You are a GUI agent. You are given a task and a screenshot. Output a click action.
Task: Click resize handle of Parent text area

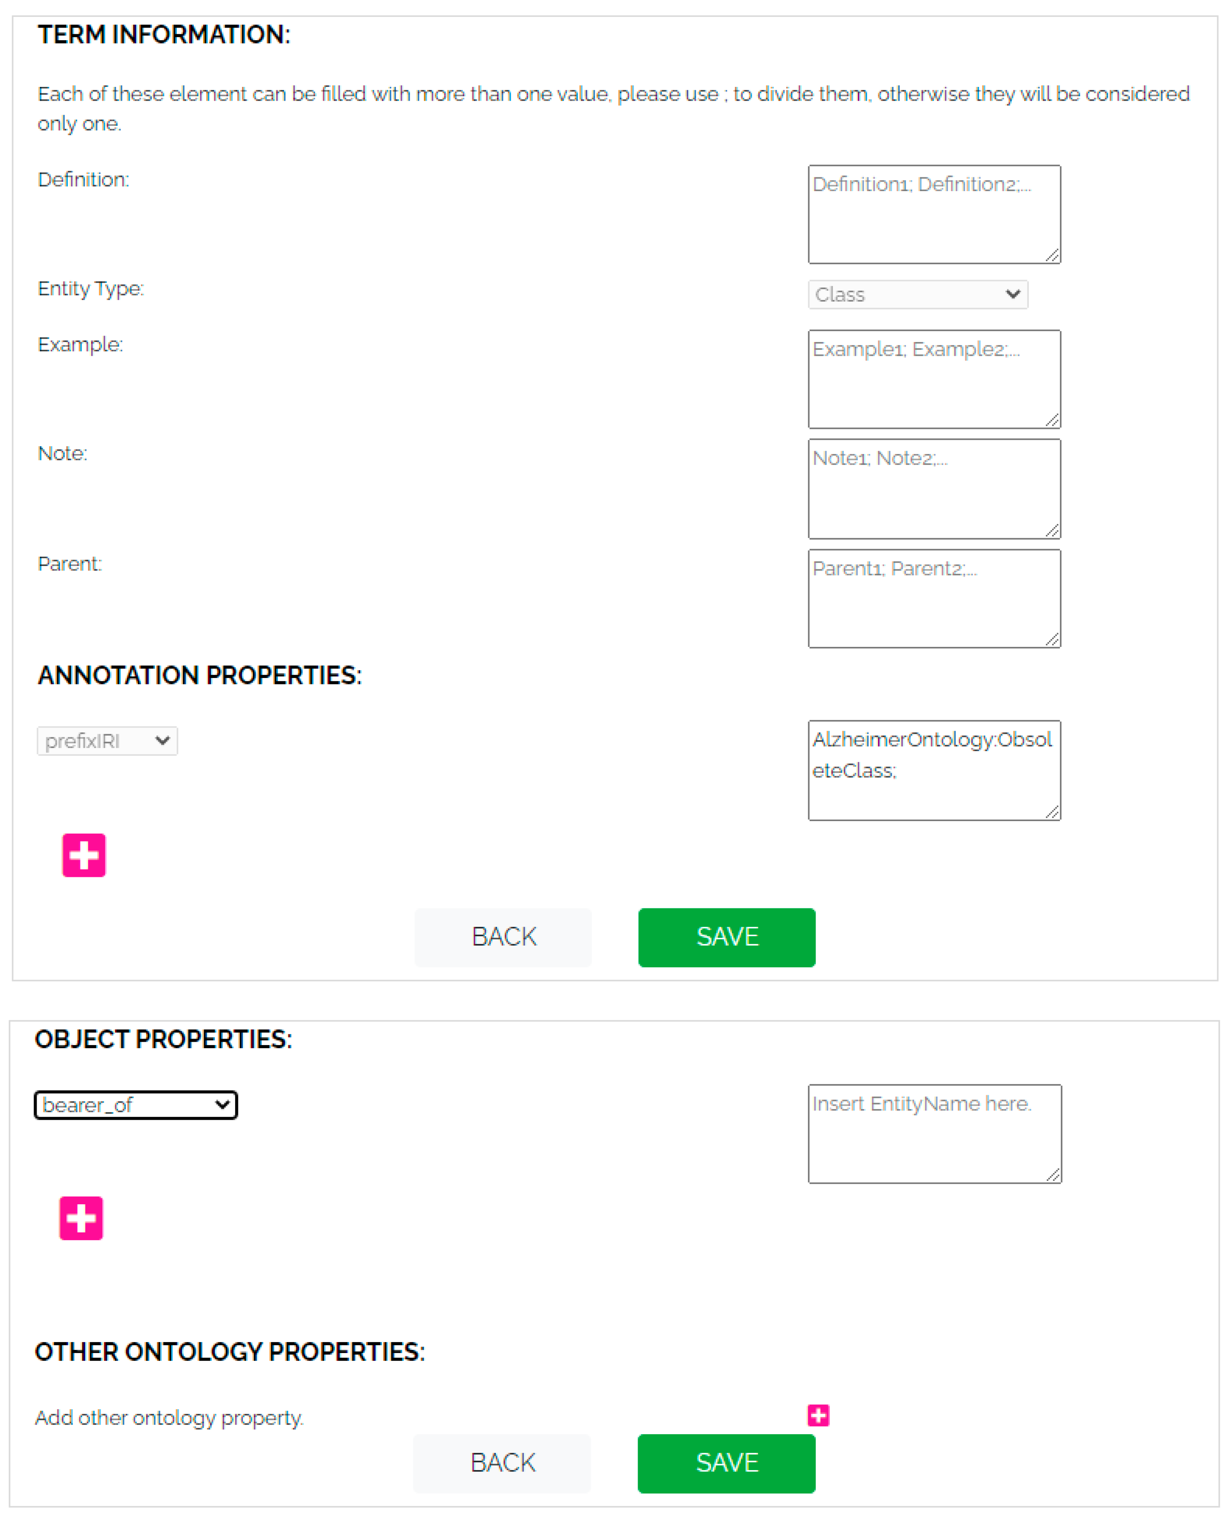1053,640
